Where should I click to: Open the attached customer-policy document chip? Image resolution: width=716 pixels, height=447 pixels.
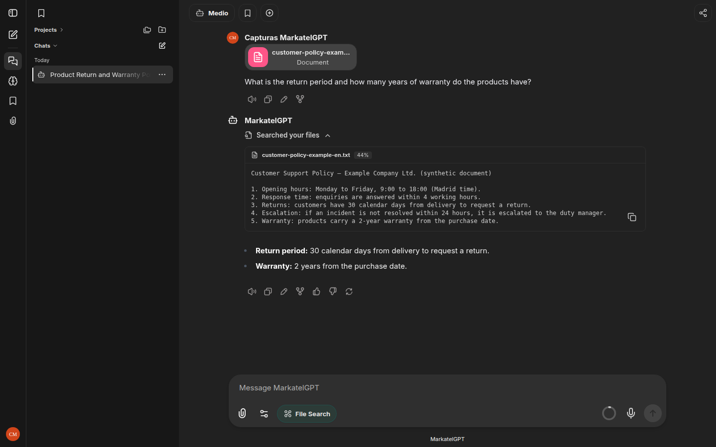[x=301, y=57]
